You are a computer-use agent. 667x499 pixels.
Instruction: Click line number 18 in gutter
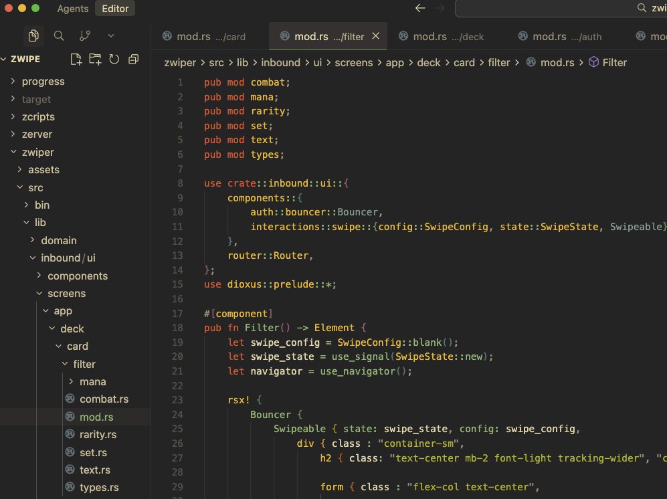point(177,328)
